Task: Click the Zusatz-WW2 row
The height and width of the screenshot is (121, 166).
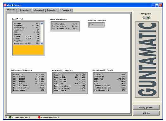Action: pos(110,77)
